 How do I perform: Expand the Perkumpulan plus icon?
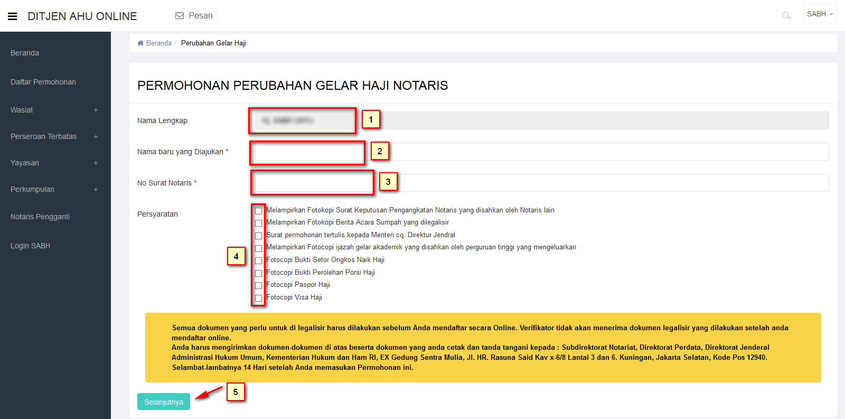pyautogui.click(x=96, y=190)
